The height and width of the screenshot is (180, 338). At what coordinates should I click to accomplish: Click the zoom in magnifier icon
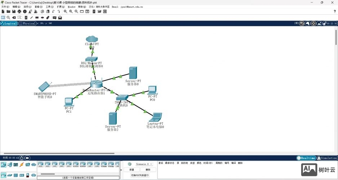click(x=66, y=12)
